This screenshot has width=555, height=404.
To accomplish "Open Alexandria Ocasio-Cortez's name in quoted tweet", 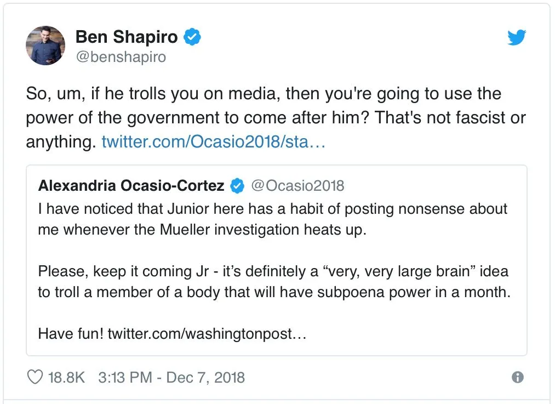I will (131, 186).
